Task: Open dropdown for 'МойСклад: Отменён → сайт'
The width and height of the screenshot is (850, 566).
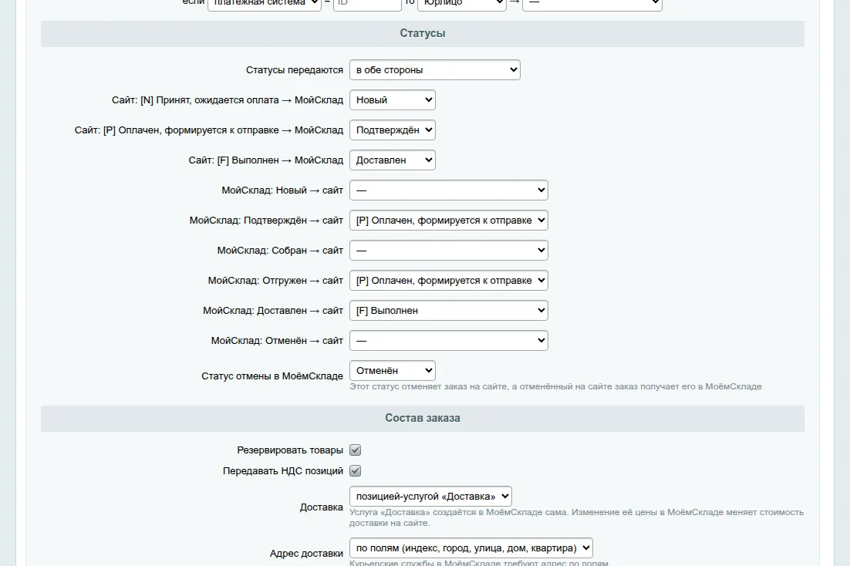Action: 449,341
